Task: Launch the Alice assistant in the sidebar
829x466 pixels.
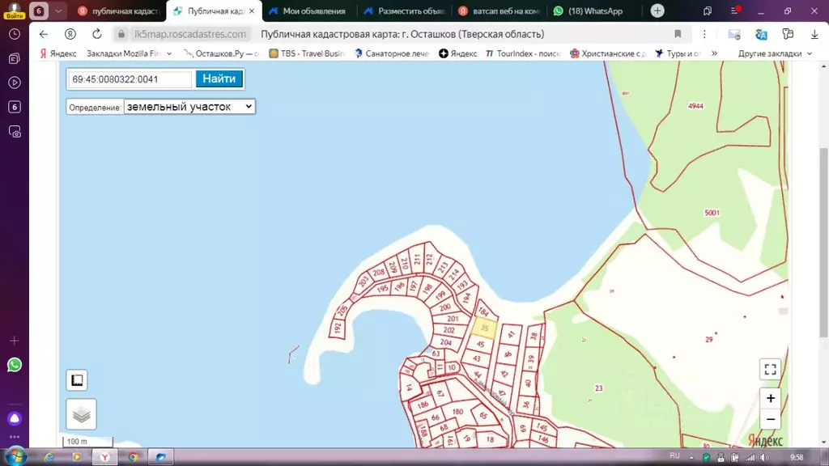Action: coord(15,418)
